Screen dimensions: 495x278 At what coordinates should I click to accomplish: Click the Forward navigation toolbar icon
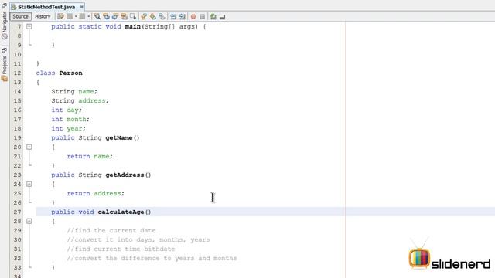(x=83, y=16)
